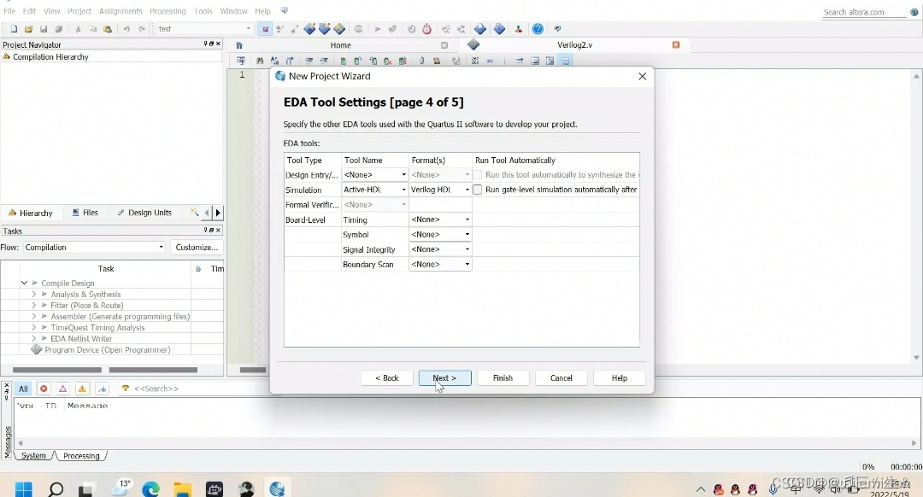Open the File menu

[9, 11]
